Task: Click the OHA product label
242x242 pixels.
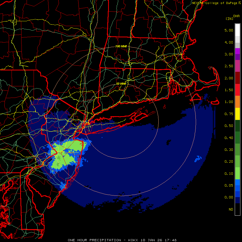Action: click(x=236, y=16)
